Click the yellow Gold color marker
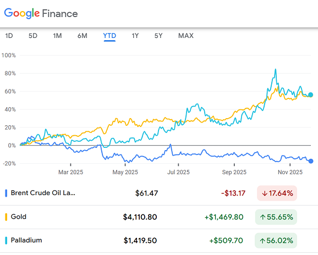 (x=6, y=217)
